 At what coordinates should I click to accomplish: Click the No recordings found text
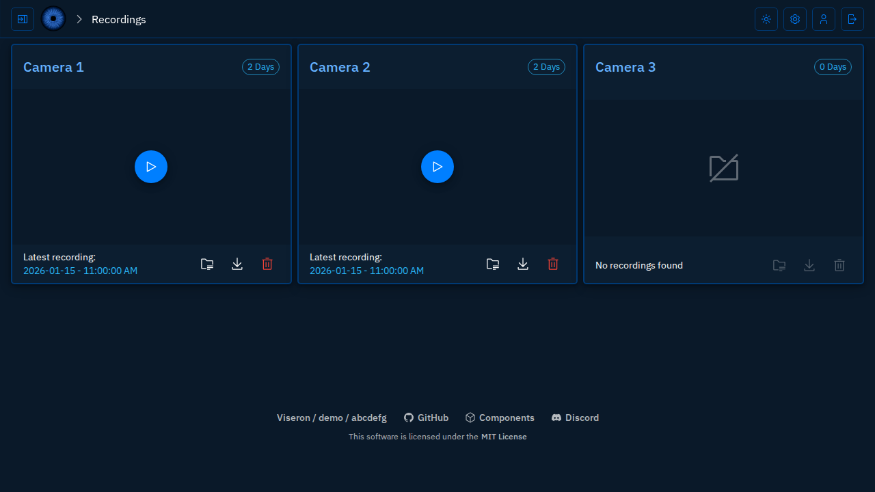tap(639, 265)
